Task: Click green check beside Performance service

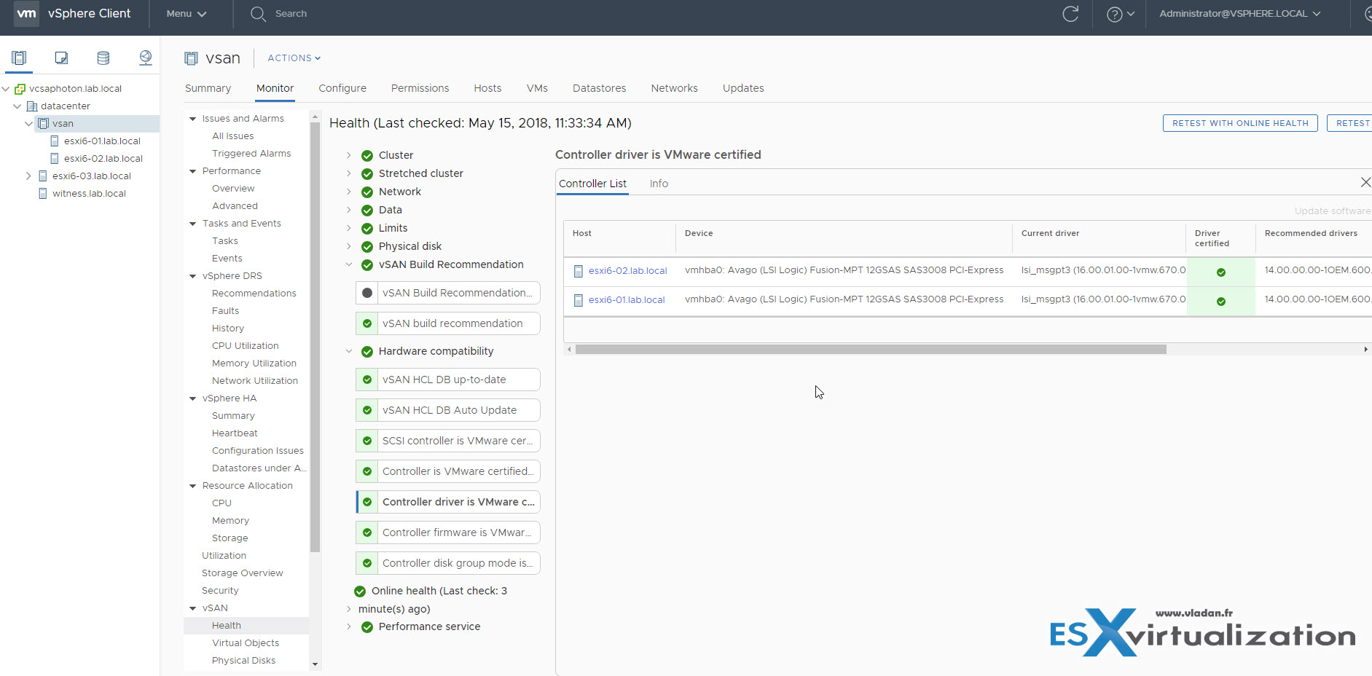Action: pos(367,626)
